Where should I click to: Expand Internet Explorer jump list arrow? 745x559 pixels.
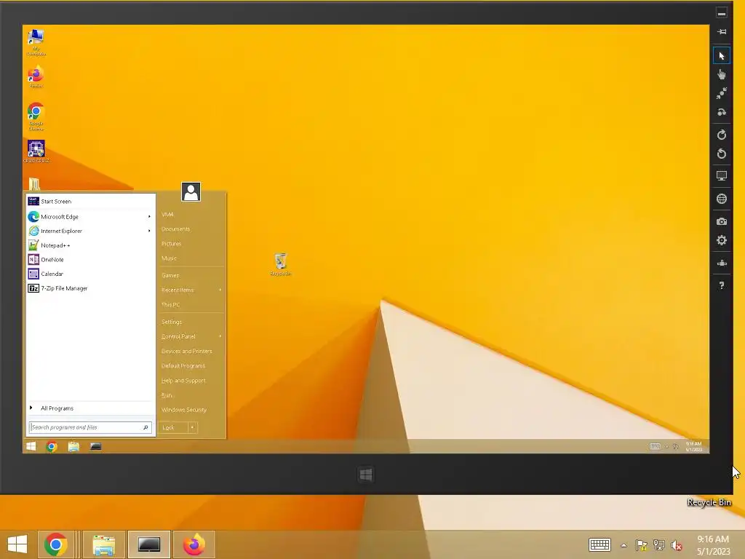pyautogui.click(x=149, y=231)
